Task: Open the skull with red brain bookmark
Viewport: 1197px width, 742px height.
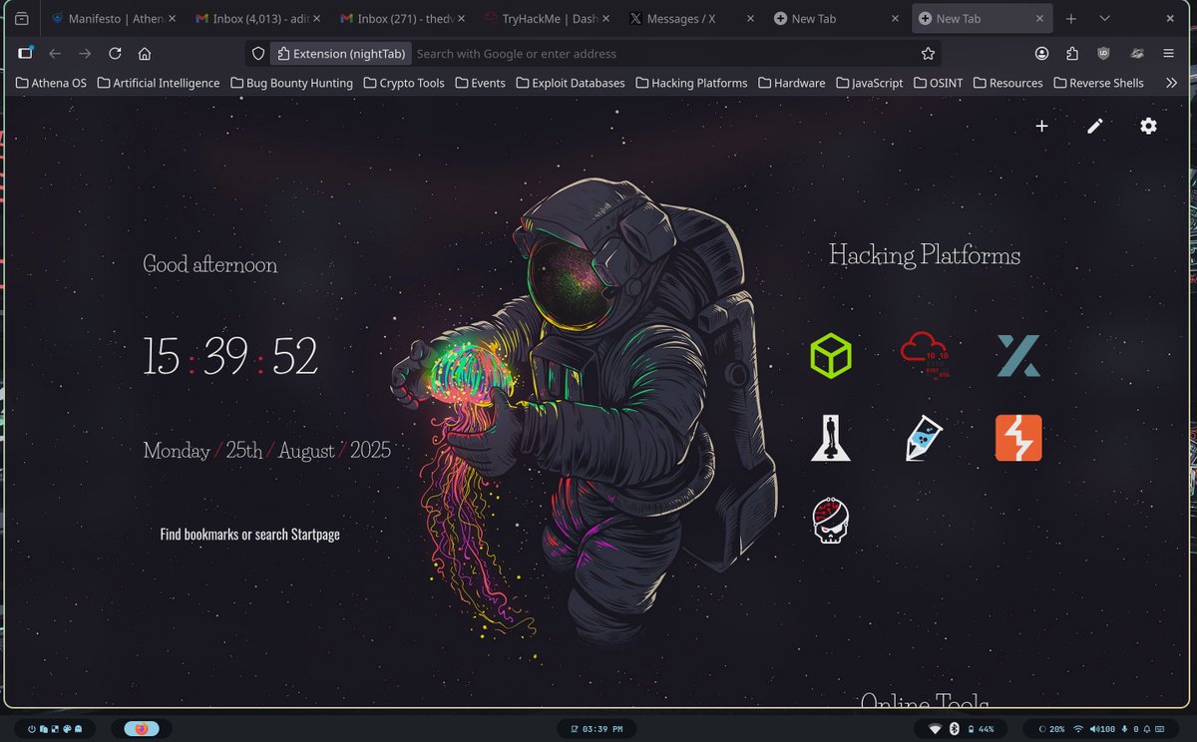Action: 830,520
